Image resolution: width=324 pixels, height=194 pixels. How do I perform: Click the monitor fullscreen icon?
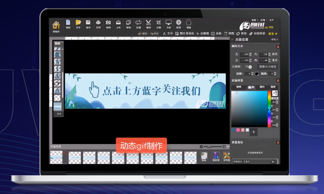pos(168,22)
